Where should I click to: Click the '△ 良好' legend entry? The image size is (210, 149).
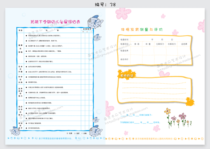click(x=77, y=133)
